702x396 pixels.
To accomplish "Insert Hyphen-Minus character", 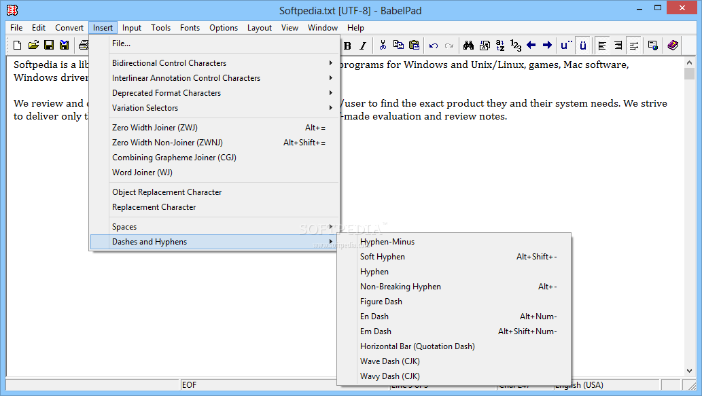I will click(x=454, y=242).
